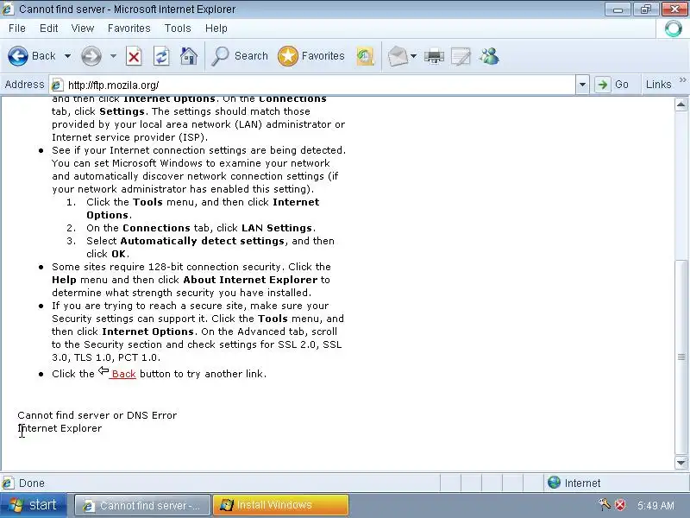Screen dimensions: 690x518
Task: Click the Edit page notepad icon
Action: (x=461, y=56)
